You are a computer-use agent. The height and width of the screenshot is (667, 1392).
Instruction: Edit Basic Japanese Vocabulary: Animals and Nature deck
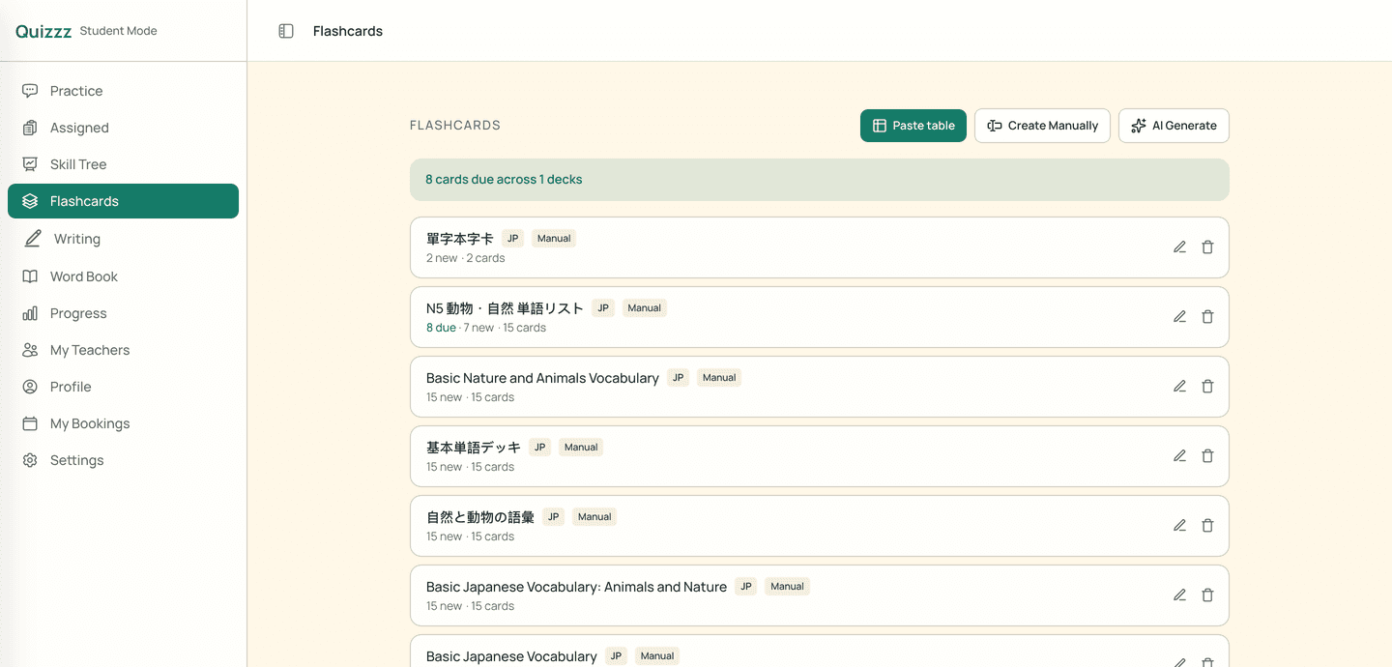[1179, 595]
